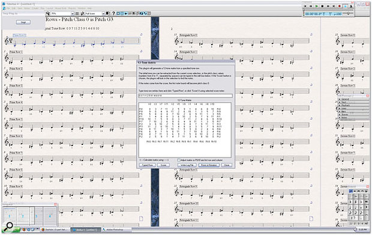Image resolution: width=372 pixels, height=235 pixels.
Task: Click the Score button in dialog
Action: (163, 165)
